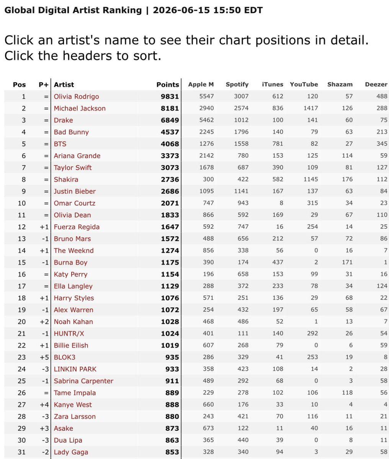This screenshot has width=389, height=459.
Task: View HUNTR/X chart details
Action: tap(69, 334)
